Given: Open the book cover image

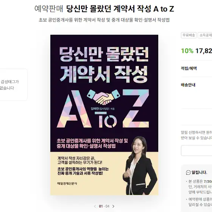Looking at the screenshot, I should tap(104, 115).
